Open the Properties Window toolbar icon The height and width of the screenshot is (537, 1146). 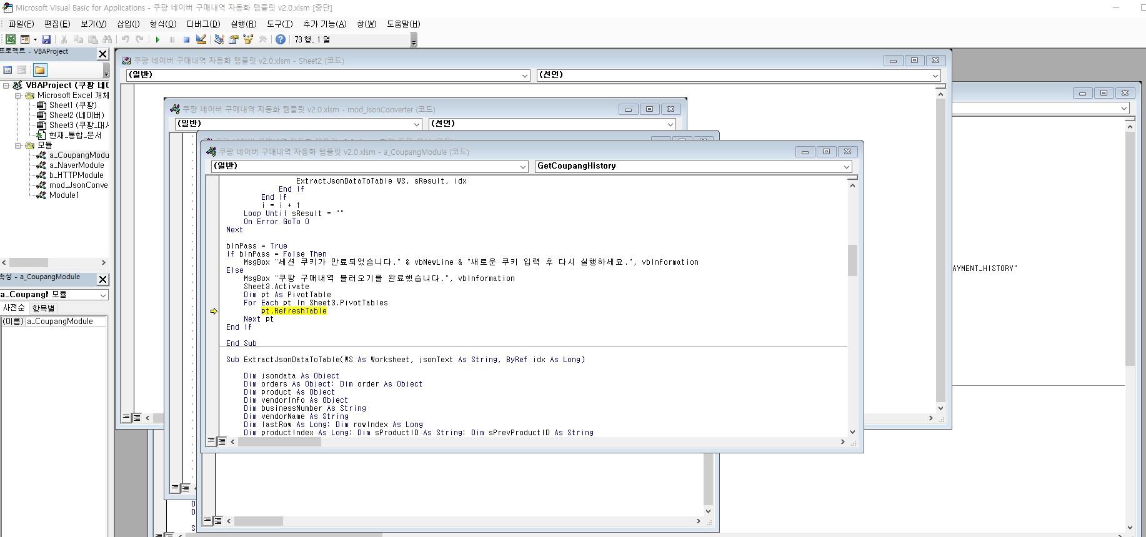coord(234,39)
